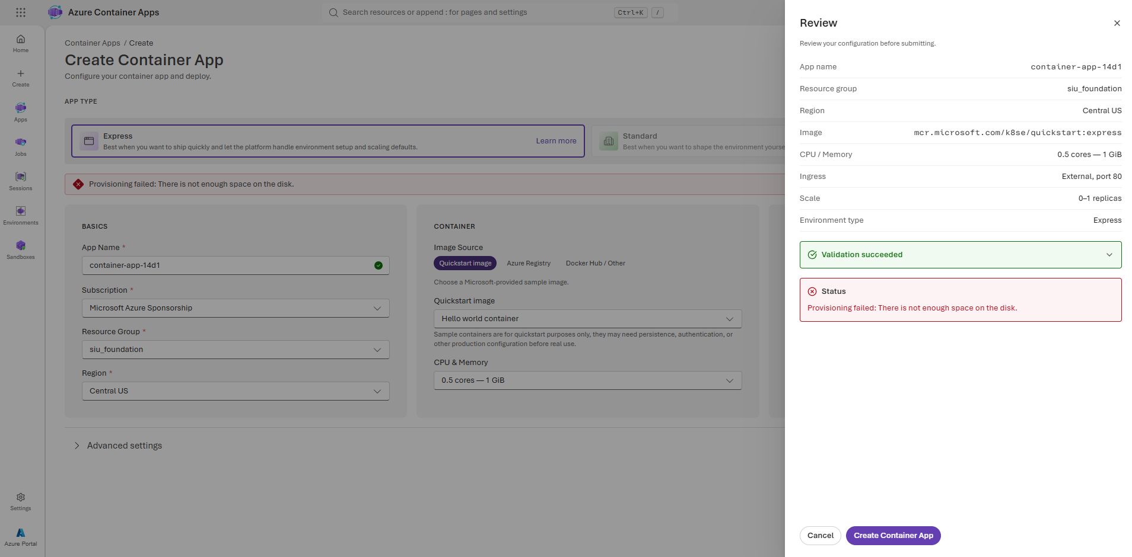Click the Create Container App button
Viewport: 1132px width, 557px height.
[x=893, y=536]
